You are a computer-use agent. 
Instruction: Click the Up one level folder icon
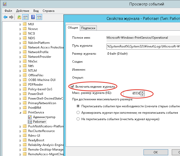pyautogui.click(x=19, y=17)
